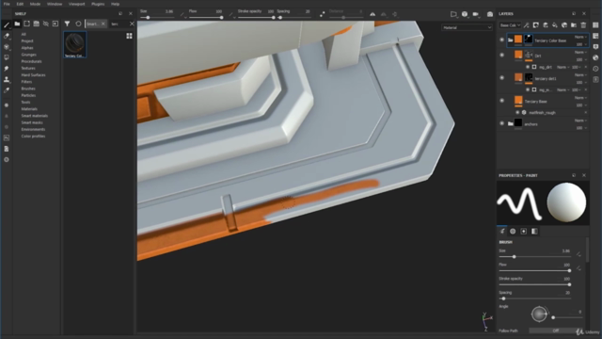
Task: Add a fill layer in Layers panel
Action: pyautogui.click(x=555, y=25)
